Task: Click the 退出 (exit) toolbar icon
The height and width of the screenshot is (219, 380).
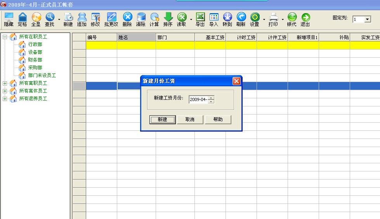Action: click(x=305, y=19)
